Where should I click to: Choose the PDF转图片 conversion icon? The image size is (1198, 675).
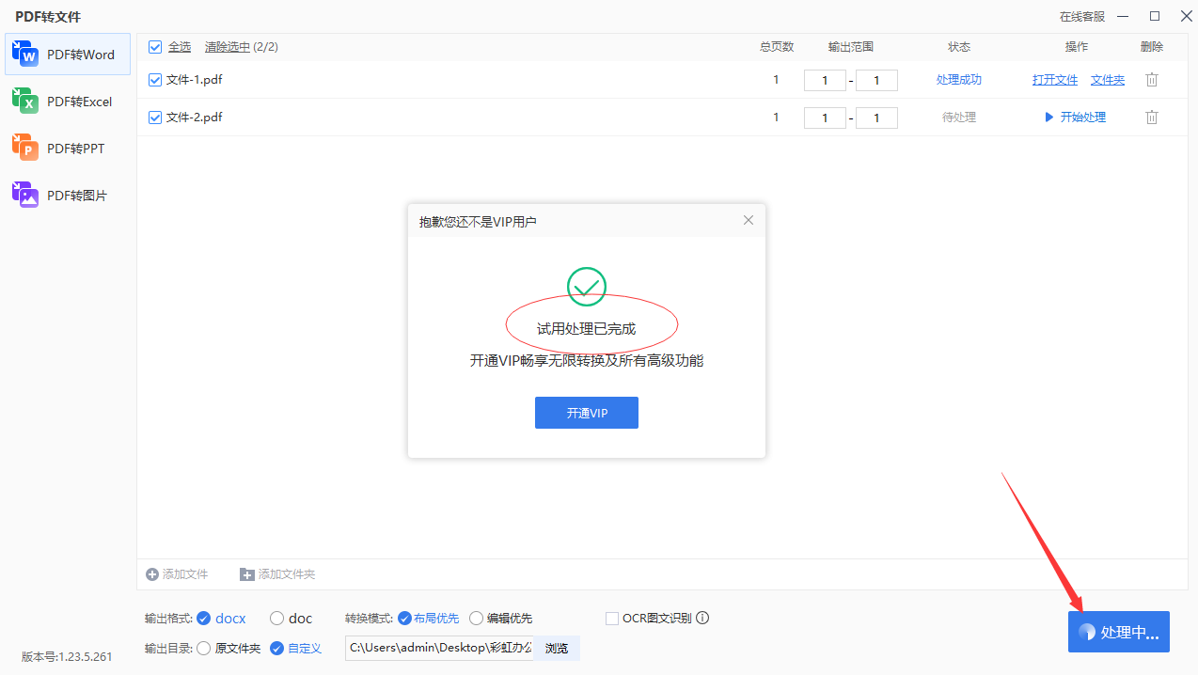coord(25,195)
